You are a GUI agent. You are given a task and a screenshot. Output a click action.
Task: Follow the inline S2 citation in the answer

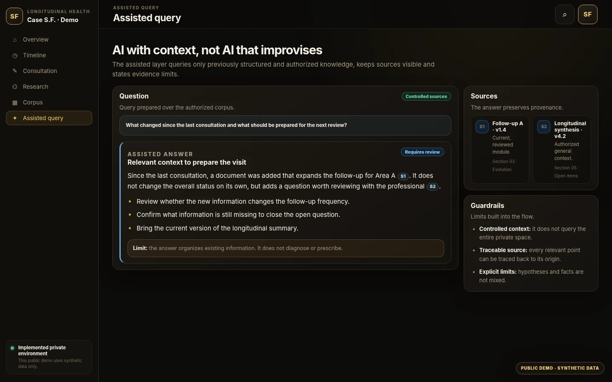click(x=432, y=187)
